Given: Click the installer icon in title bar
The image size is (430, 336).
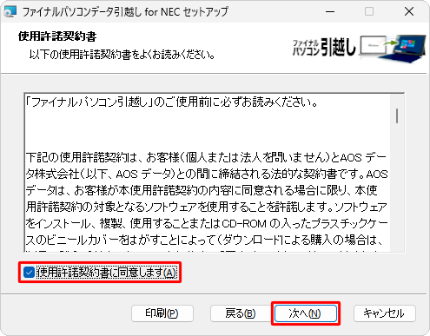Looking at the screenshot, I should (x=10, y=11).
